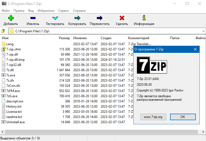Viewport: 206px width, 141px height.
Task: Open the Справка menu
Action: tap(79, 11)
